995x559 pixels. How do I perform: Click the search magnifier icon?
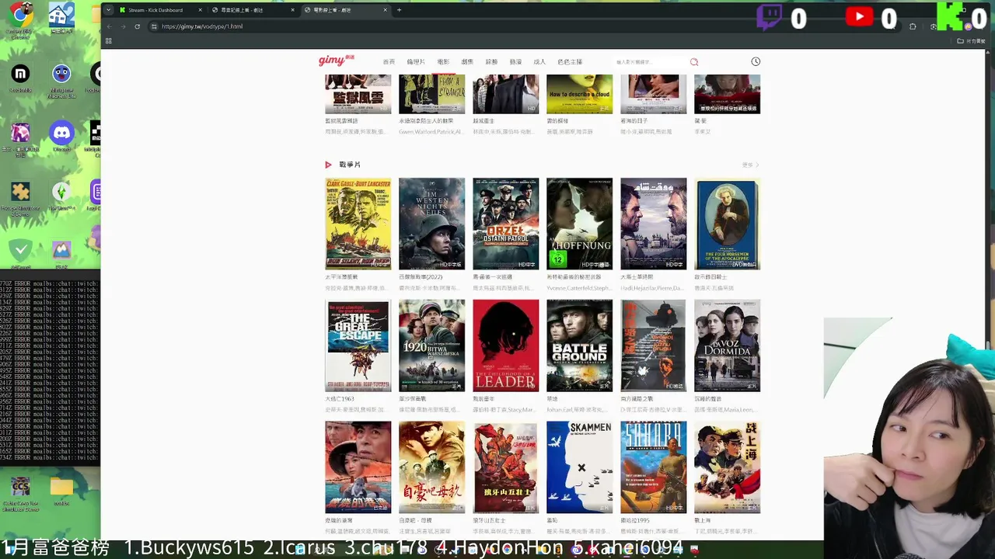point(694,62)
